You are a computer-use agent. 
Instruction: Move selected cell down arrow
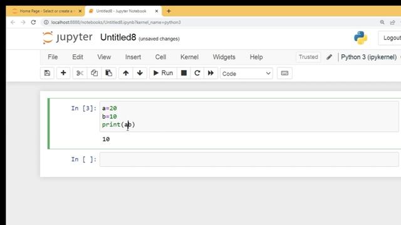click(x=140, y=73)
